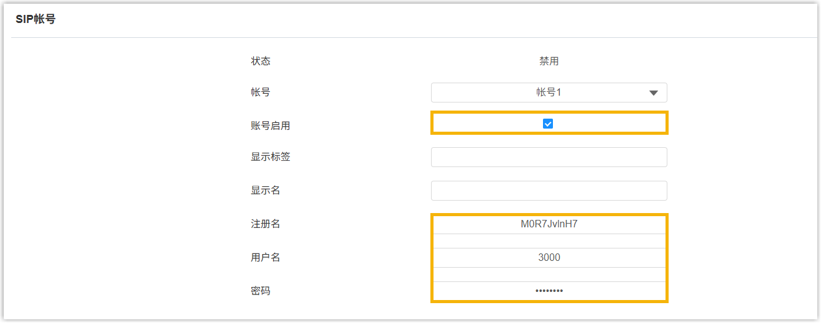Click the 帐号 dropdown arrow triangle
This screenshot has height=323, width=821.
(x=654, y=93)
